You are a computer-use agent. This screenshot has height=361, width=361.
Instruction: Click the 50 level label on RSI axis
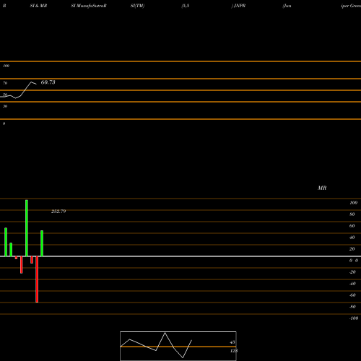[5, 95]
